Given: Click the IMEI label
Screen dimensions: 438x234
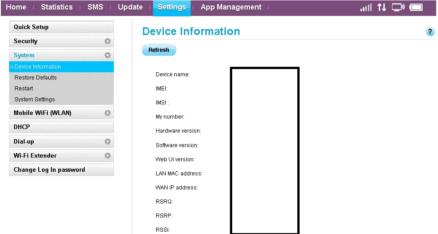Looking at the screenshot, I should [162, 89].
